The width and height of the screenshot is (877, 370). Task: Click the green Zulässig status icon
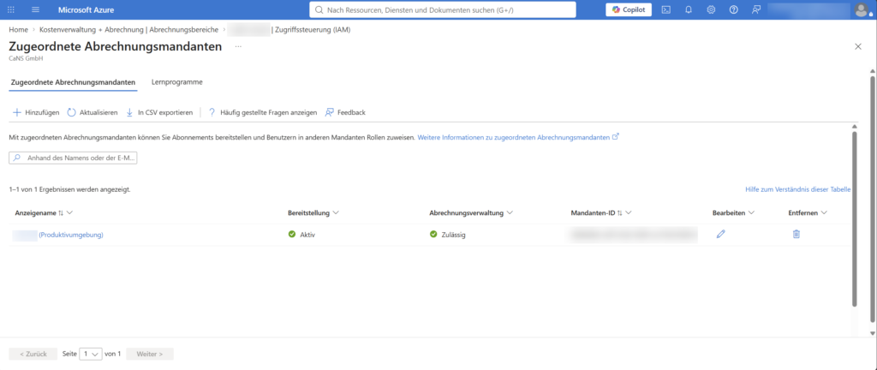pos(433,235)
